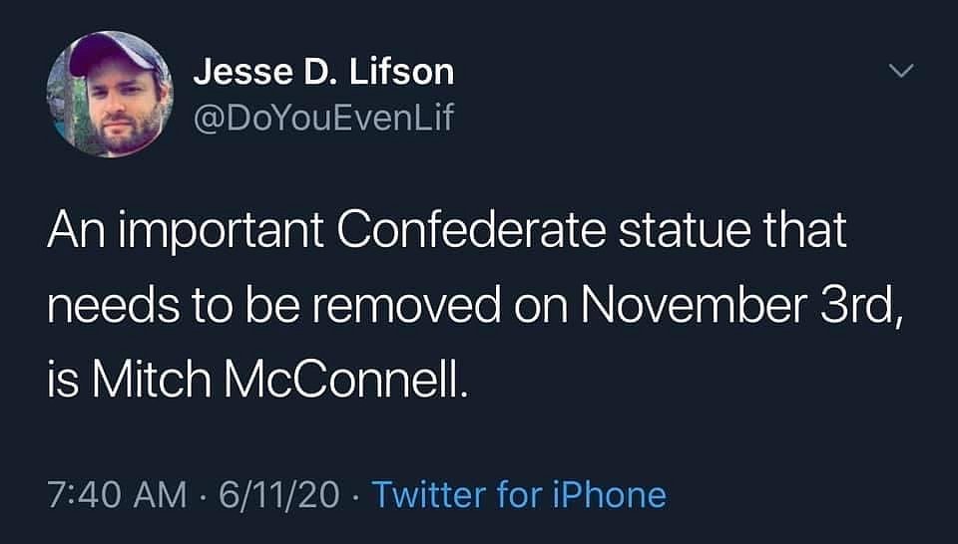This screenshot has height=544, width=958.
Task: Click Jesse D. Lifson's profile picture
Action: click(x=110, y=94)
